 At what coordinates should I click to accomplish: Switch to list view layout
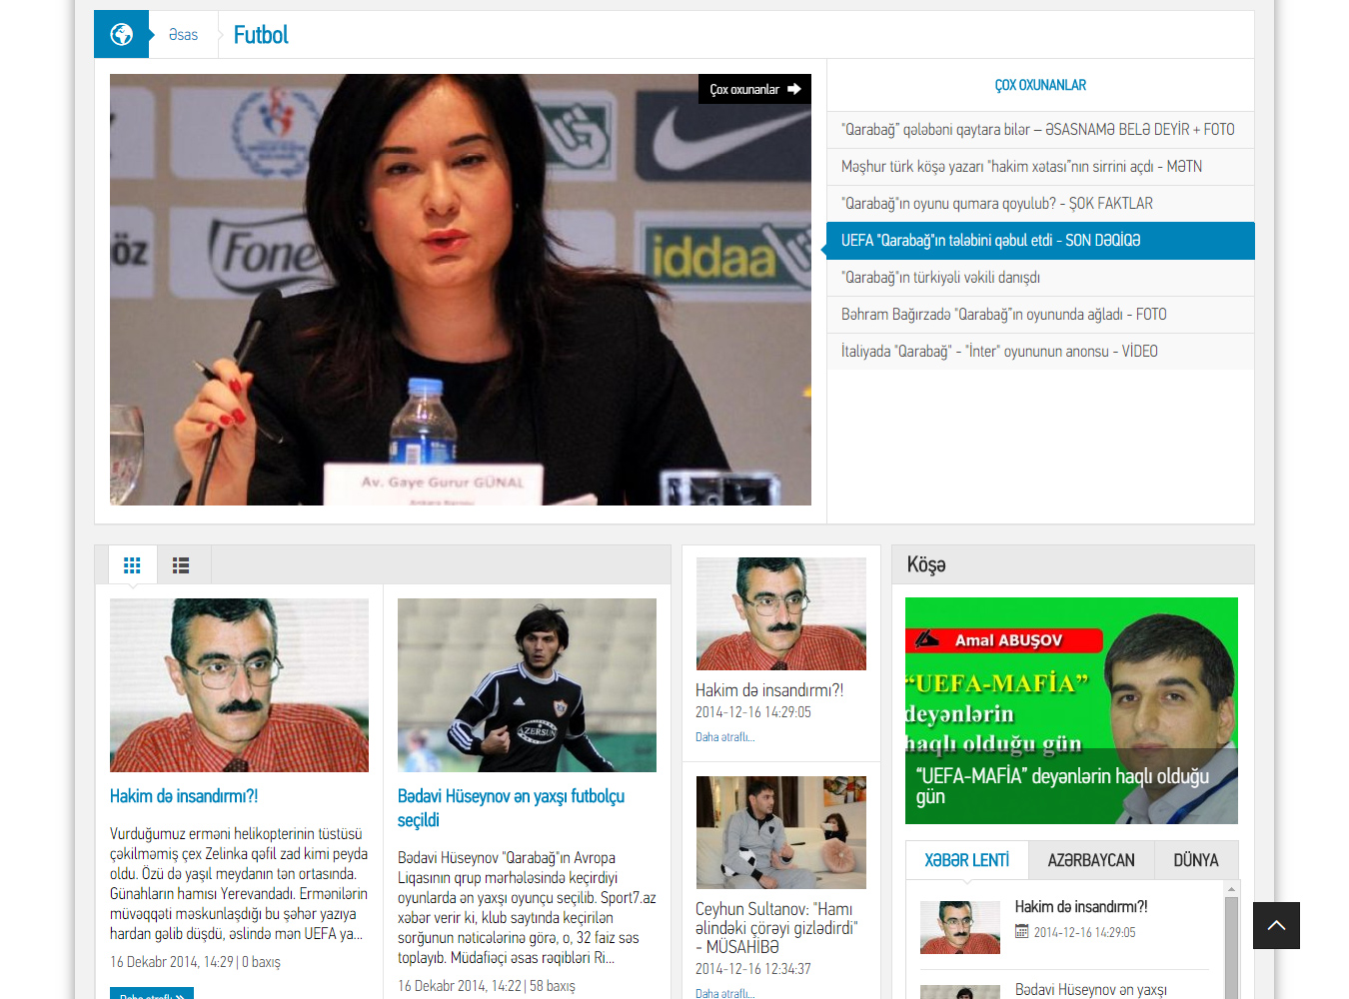click(x=181, y=565)
